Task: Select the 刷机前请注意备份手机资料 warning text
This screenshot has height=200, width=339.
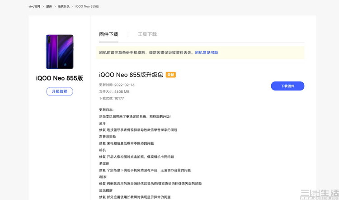Action: (146, 52)
